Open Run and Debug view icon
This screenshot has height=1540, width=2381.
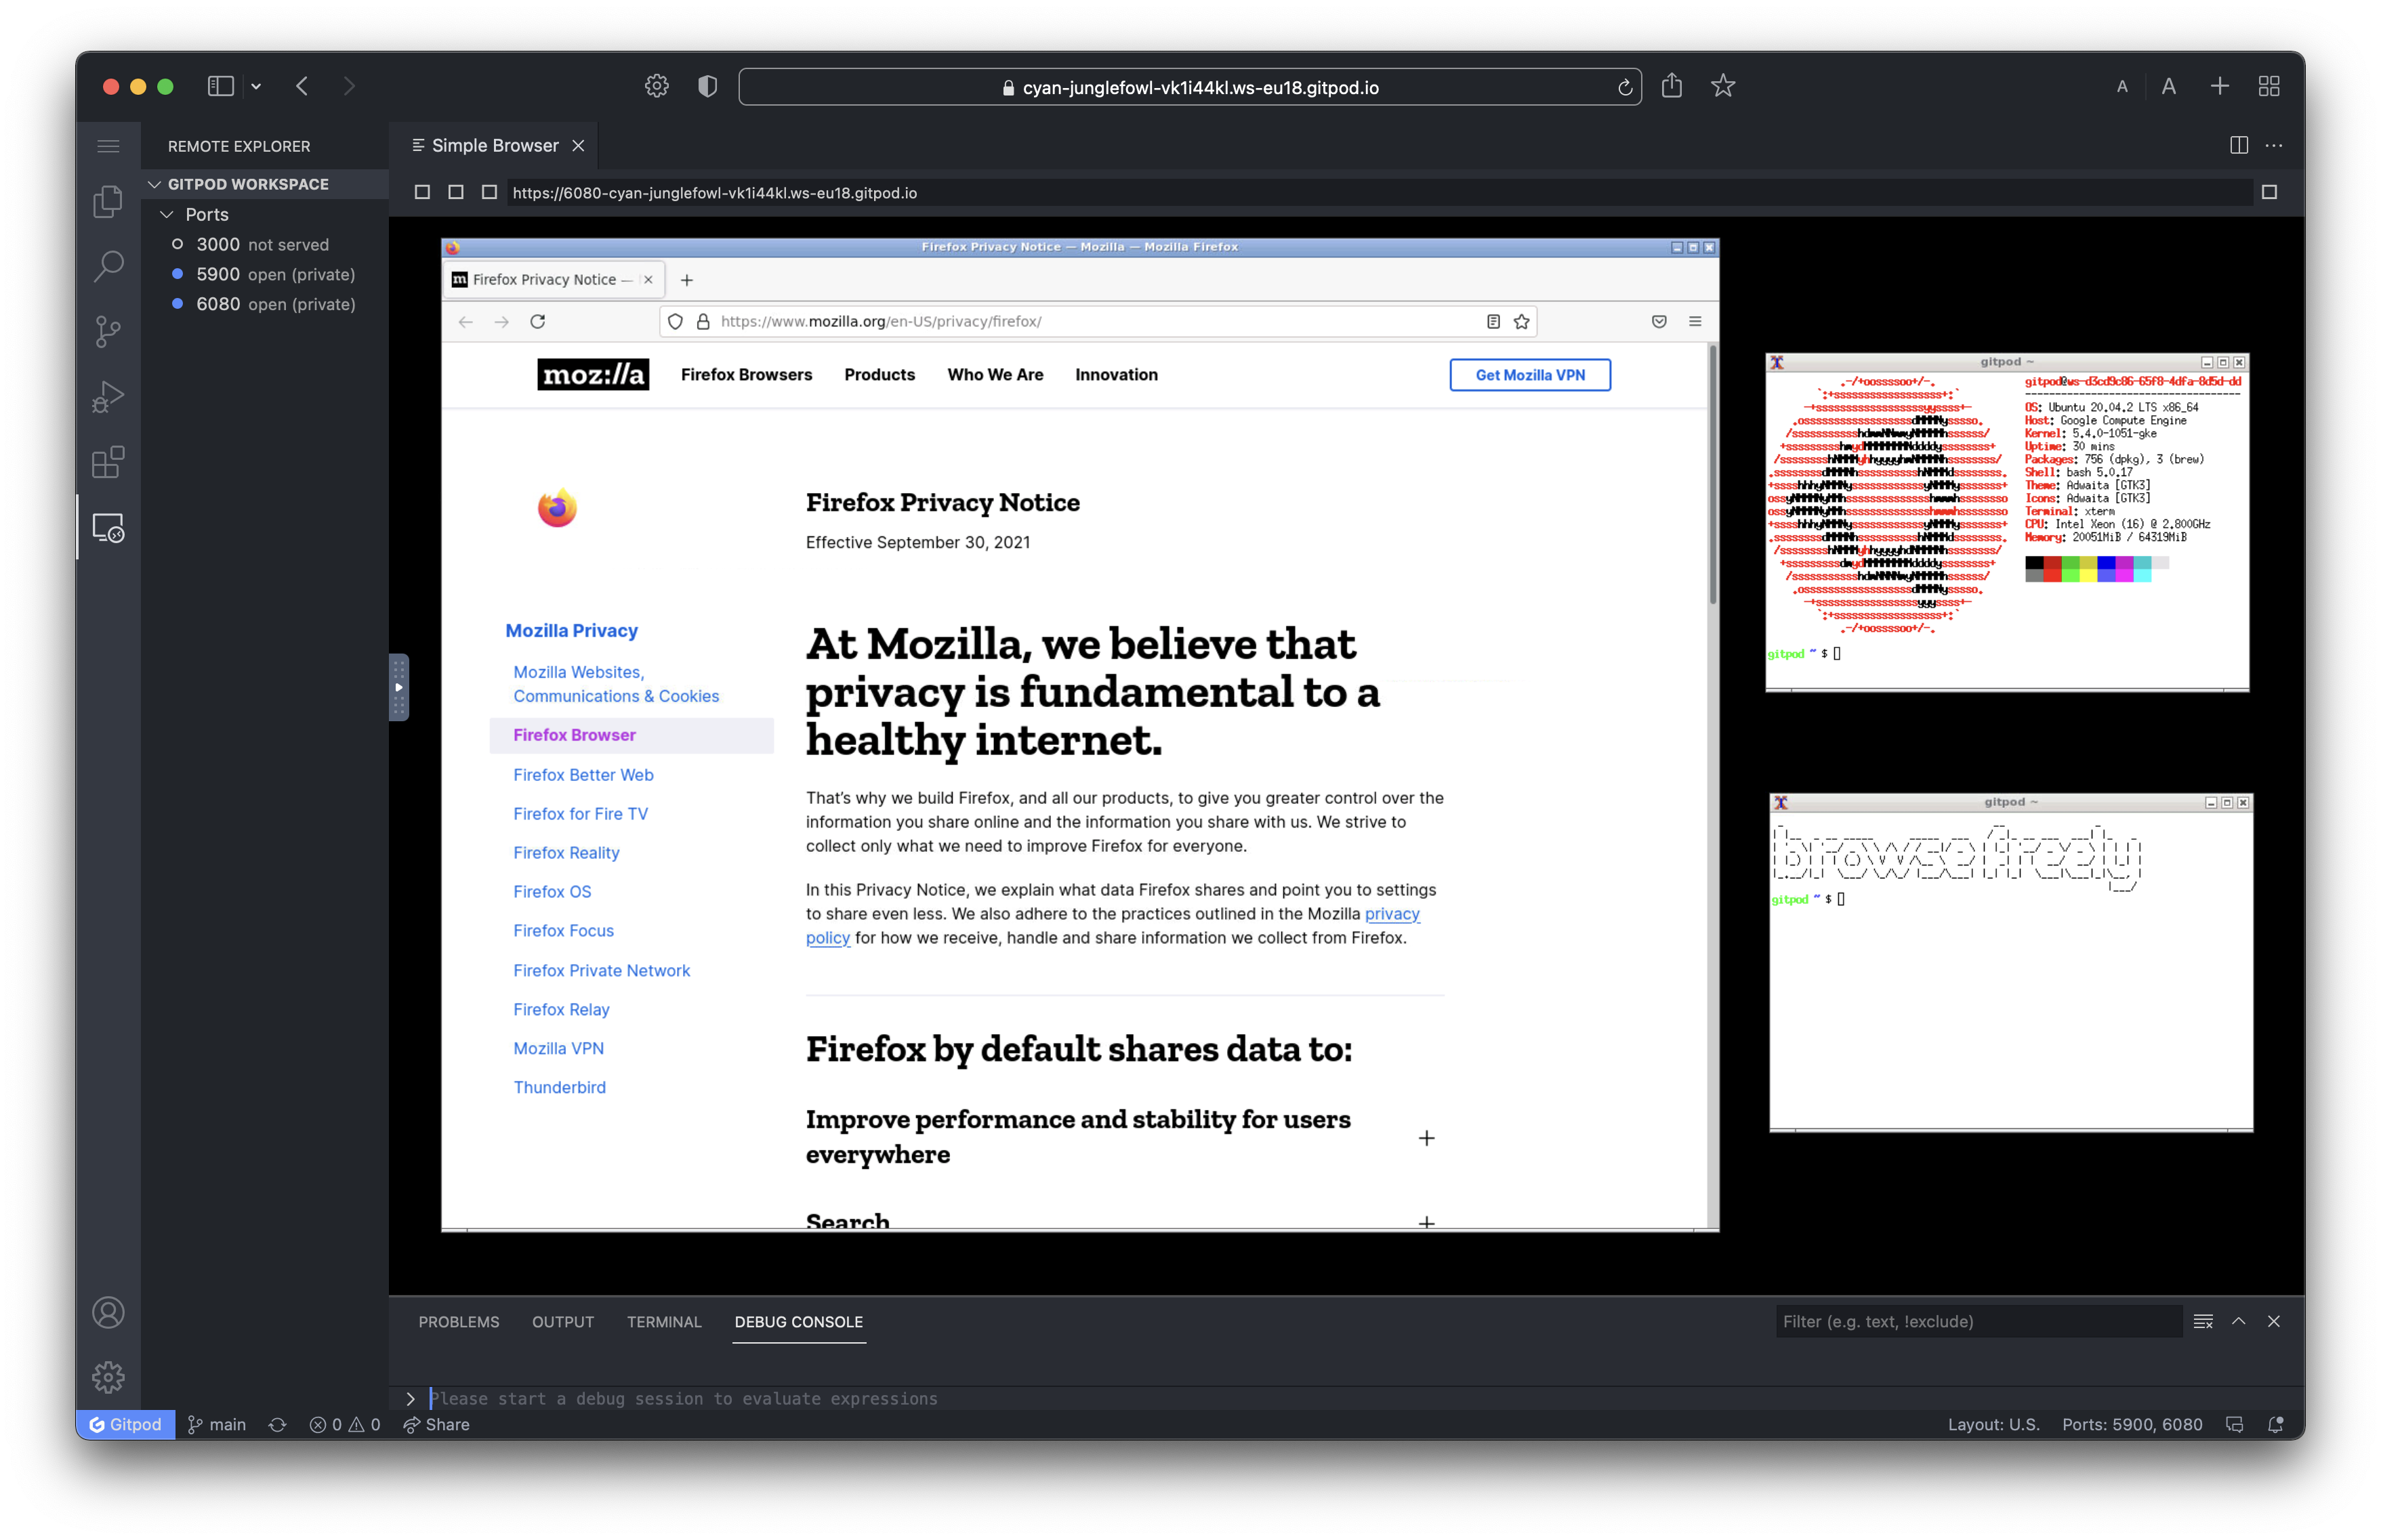(108, 397)
